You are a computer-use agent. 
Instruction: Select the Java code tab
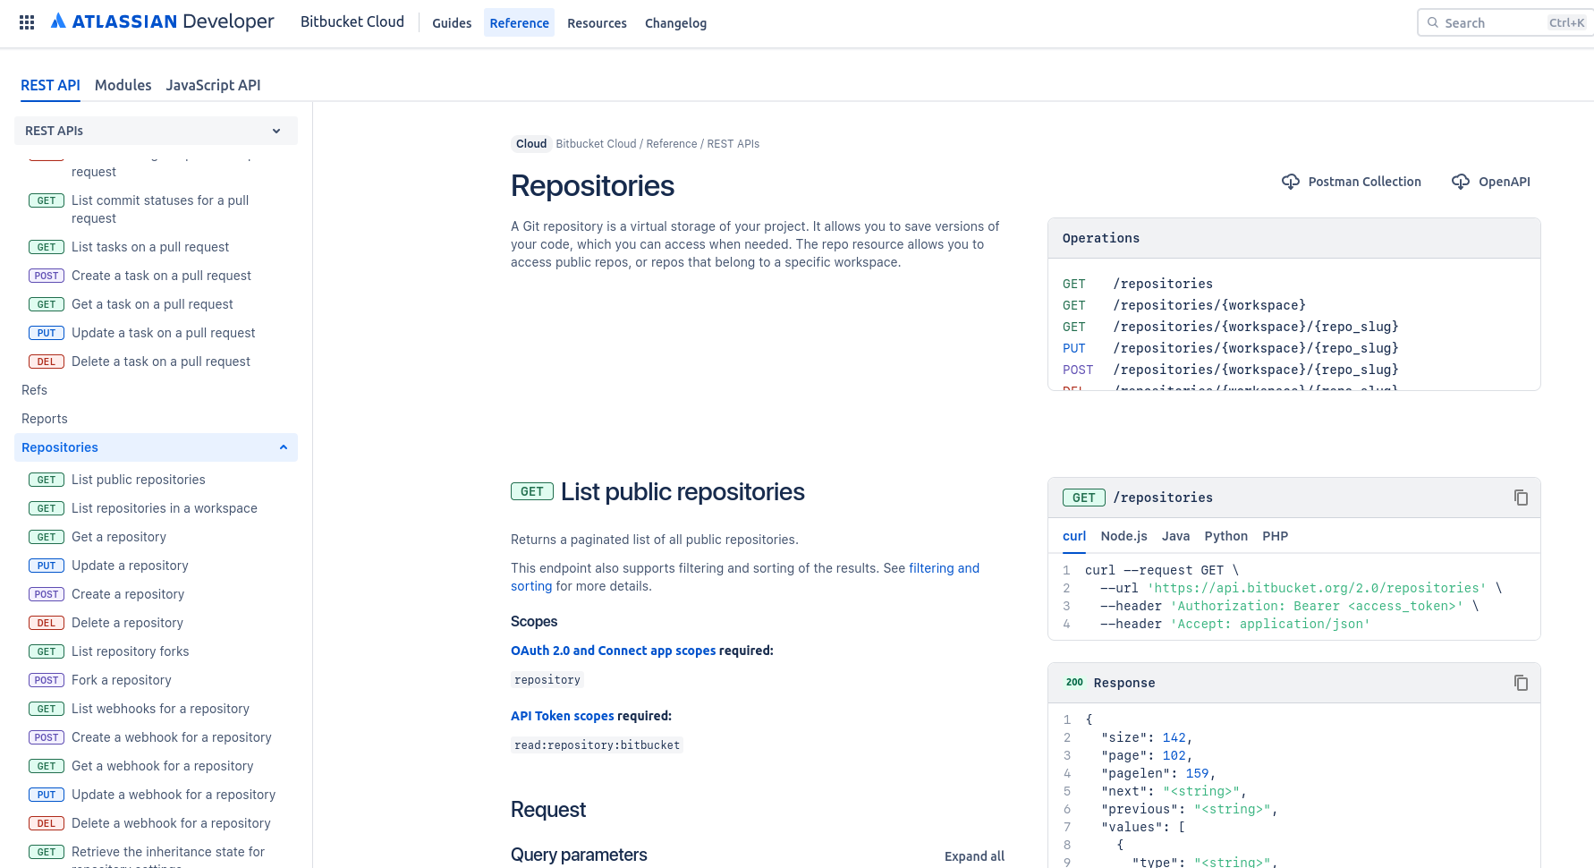[x=1175, y=536]
